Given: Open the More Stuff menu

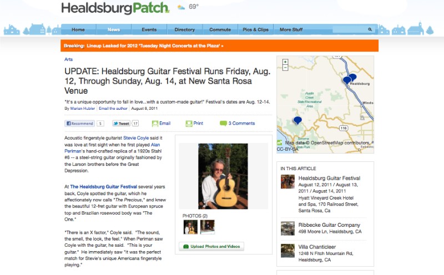Looking at the screenshot, I should coord(291,29).
